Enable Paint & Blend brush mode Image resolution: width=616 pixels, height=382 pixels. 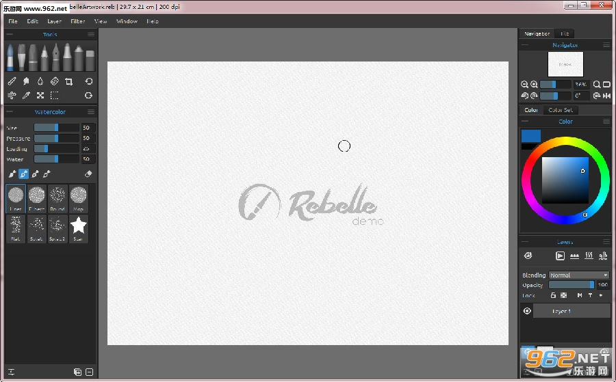pyautogui.click(x=36, y=174)
